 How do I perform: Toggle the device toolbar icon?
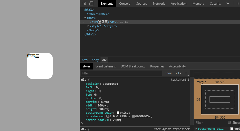pyautogui.click(x=91, y=3)
